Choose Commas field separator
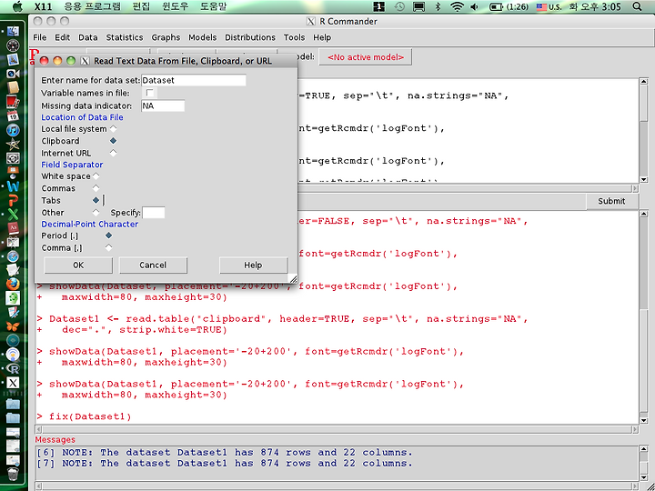Viewport: 655px width, 491px height. click(96, 188)
